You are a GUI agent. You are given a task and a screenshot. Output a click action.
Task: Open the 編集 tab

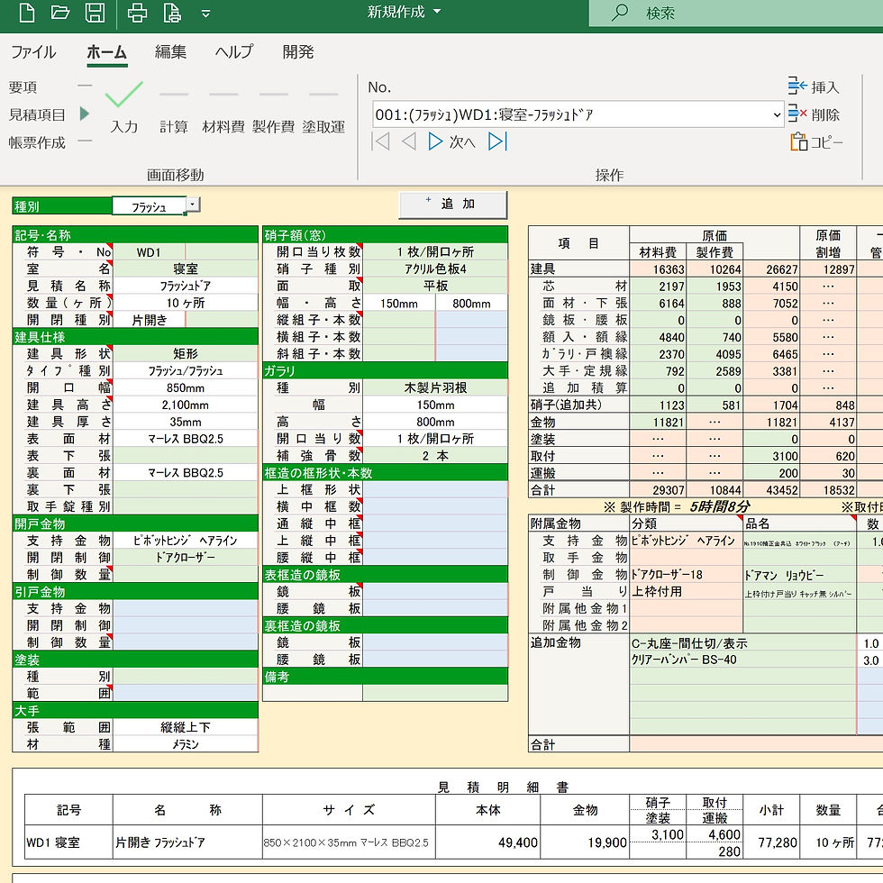170,52
